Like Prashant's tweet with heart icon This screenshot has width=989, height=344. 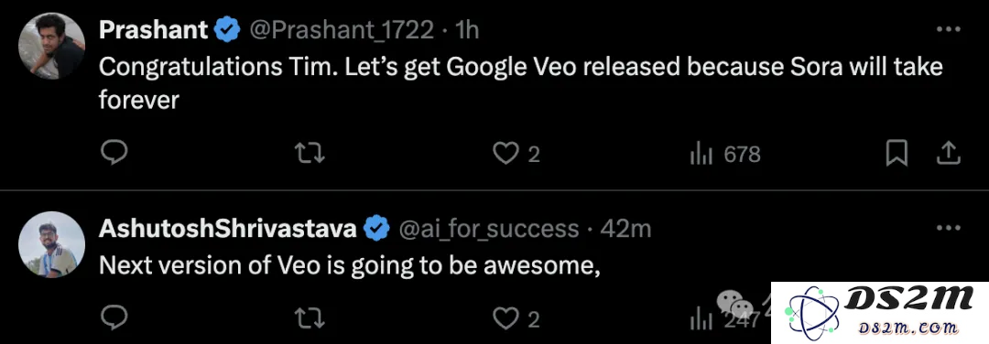[505, 153]
